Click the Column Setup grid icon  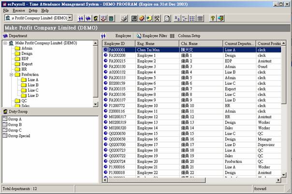click(172, 36)
